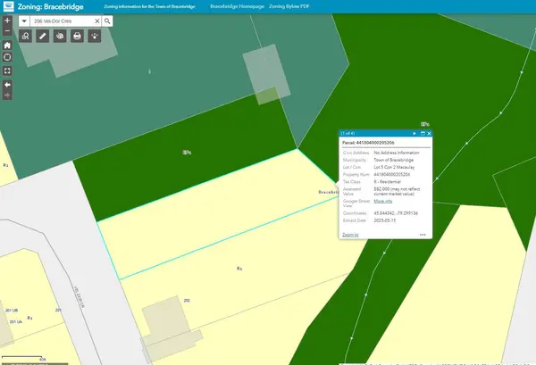536x365 pixels.
Task: Open popup more actions ellipsis
Action: click(423, 235)
